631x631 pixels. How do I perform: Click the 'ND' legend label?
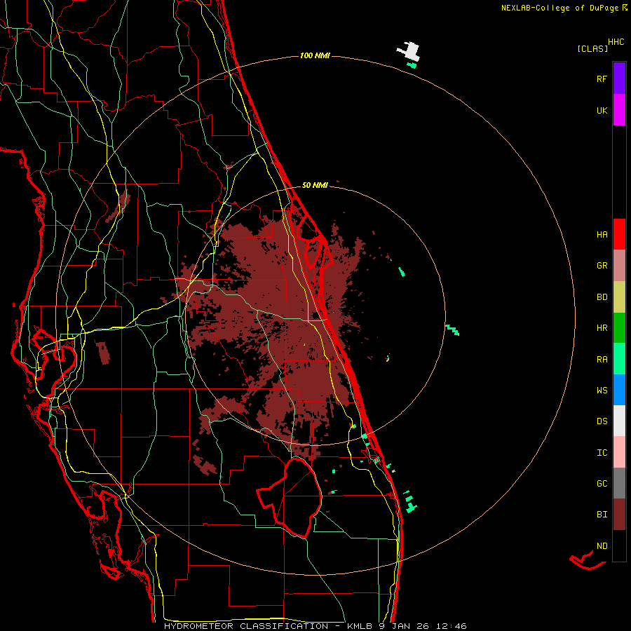tap(602, 546)
